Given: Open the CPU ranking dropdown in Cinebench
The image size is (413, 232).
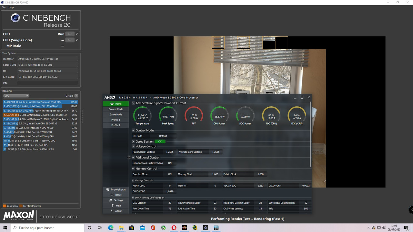Looking at the screenshot, I should [16, 96].
